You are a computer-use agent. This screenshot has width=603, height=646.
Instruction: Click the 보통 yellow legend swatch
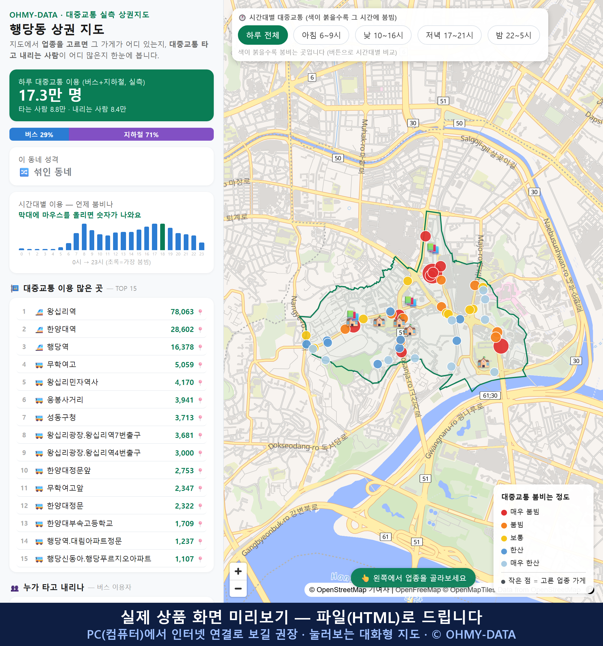[x=504, y=539]
